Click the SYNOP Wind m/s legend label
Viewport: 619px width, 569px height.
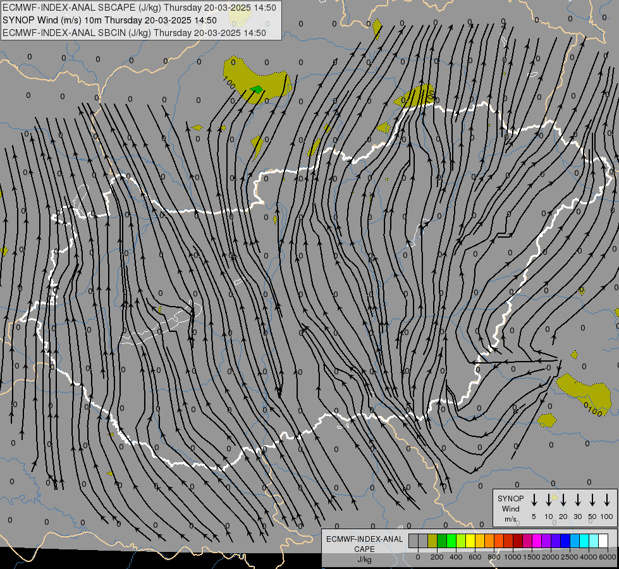[x=510, y=508]
